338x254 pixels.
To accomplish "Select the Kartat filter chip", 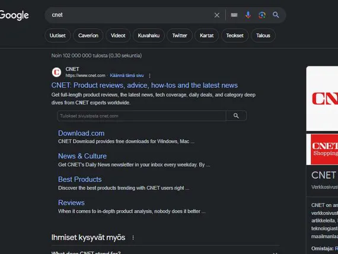I will [x=206, y=36].
